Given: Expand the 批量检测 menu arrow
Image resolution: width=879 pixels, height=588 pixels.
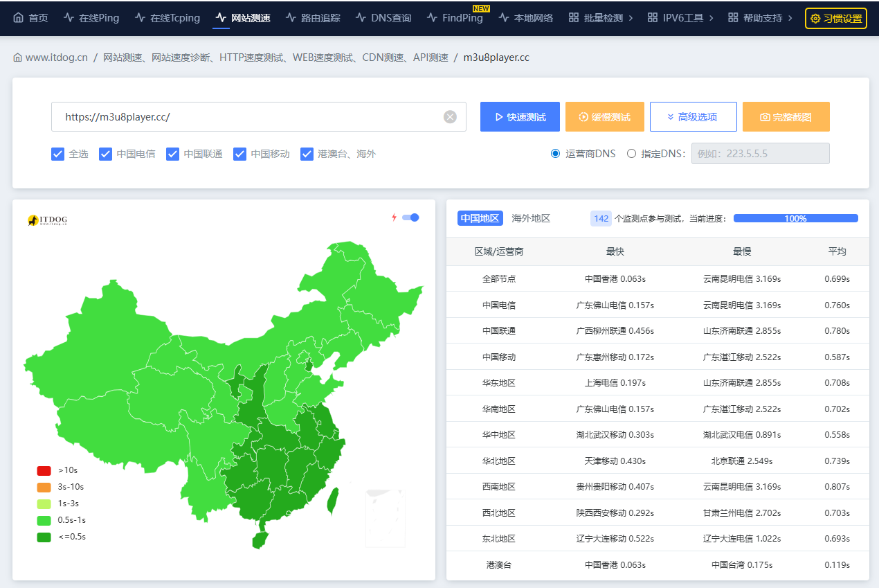Looking at the screenshot, I should (631, 18).
